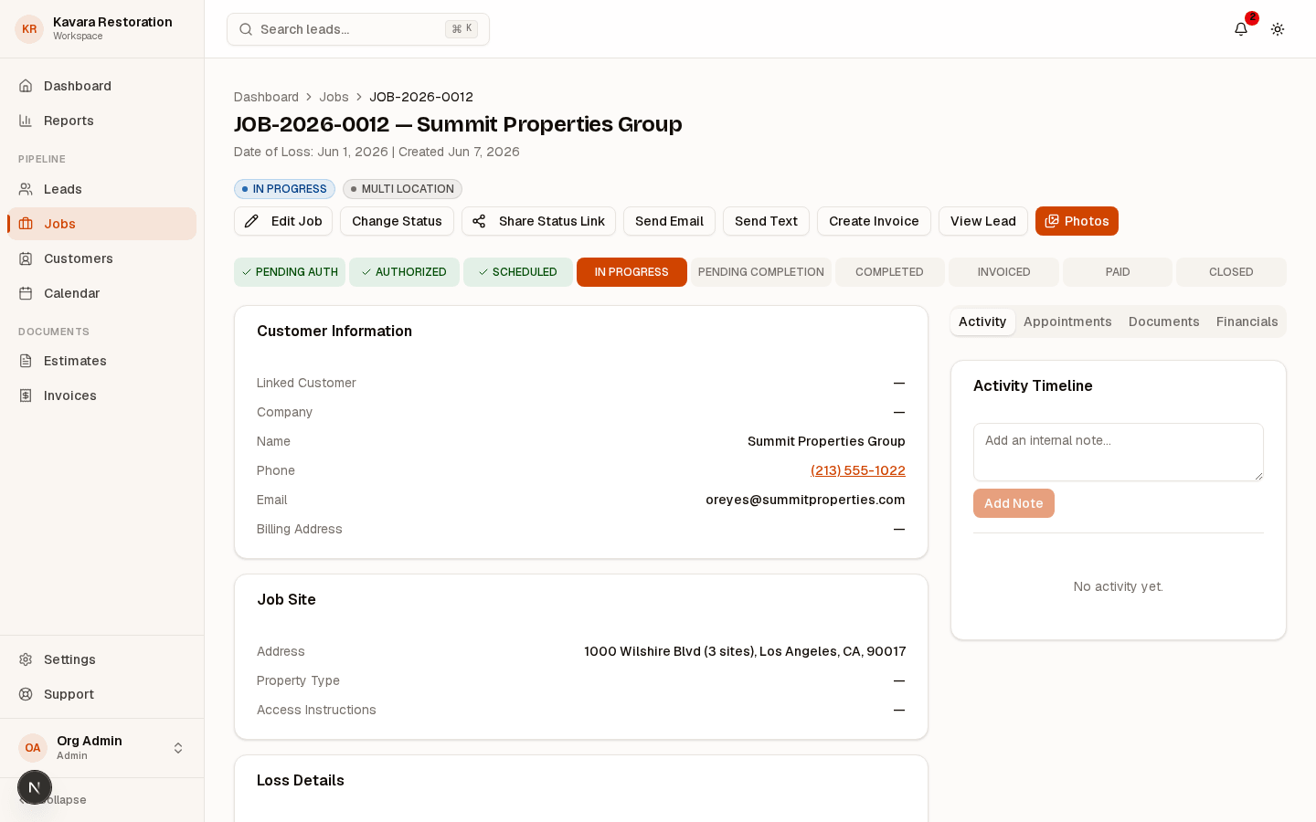
Task: Click the Send Text button
Action: pyautogui.click(x=766, y=221)
